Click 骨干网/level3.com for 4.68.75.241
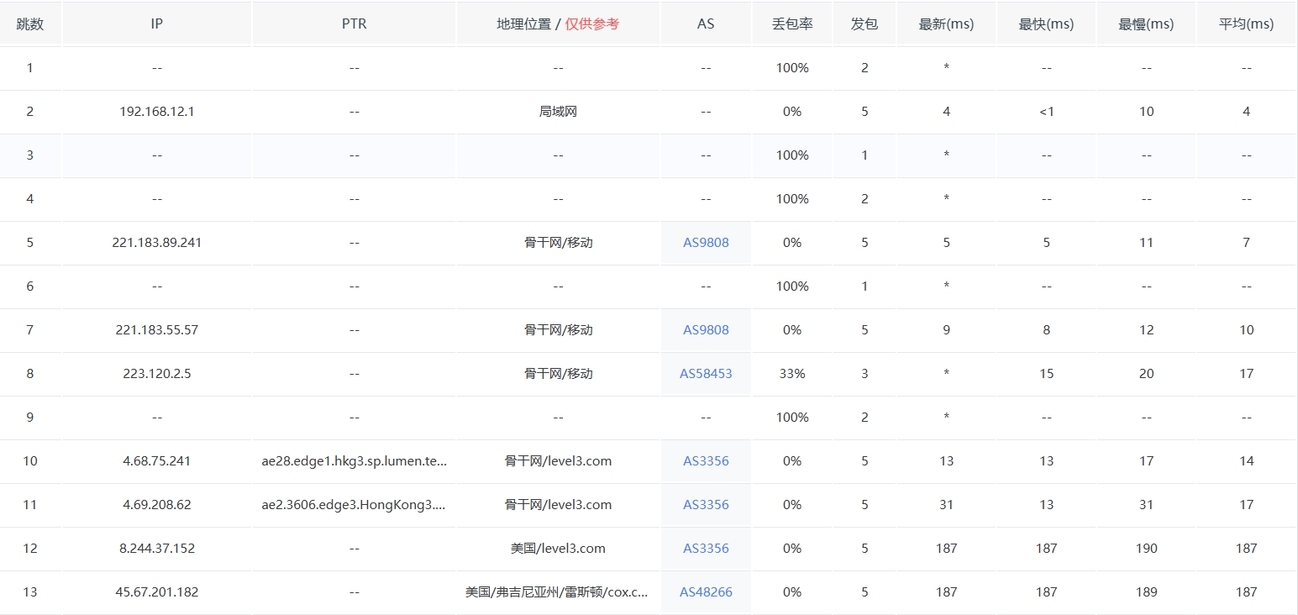Screen dimensions: 1298x615 pyautogui.click(x=559, y=461)
